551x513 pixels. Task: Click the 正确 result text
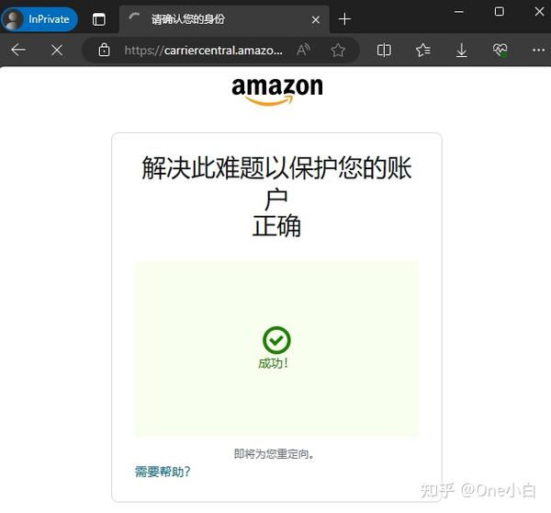(276, 225)
